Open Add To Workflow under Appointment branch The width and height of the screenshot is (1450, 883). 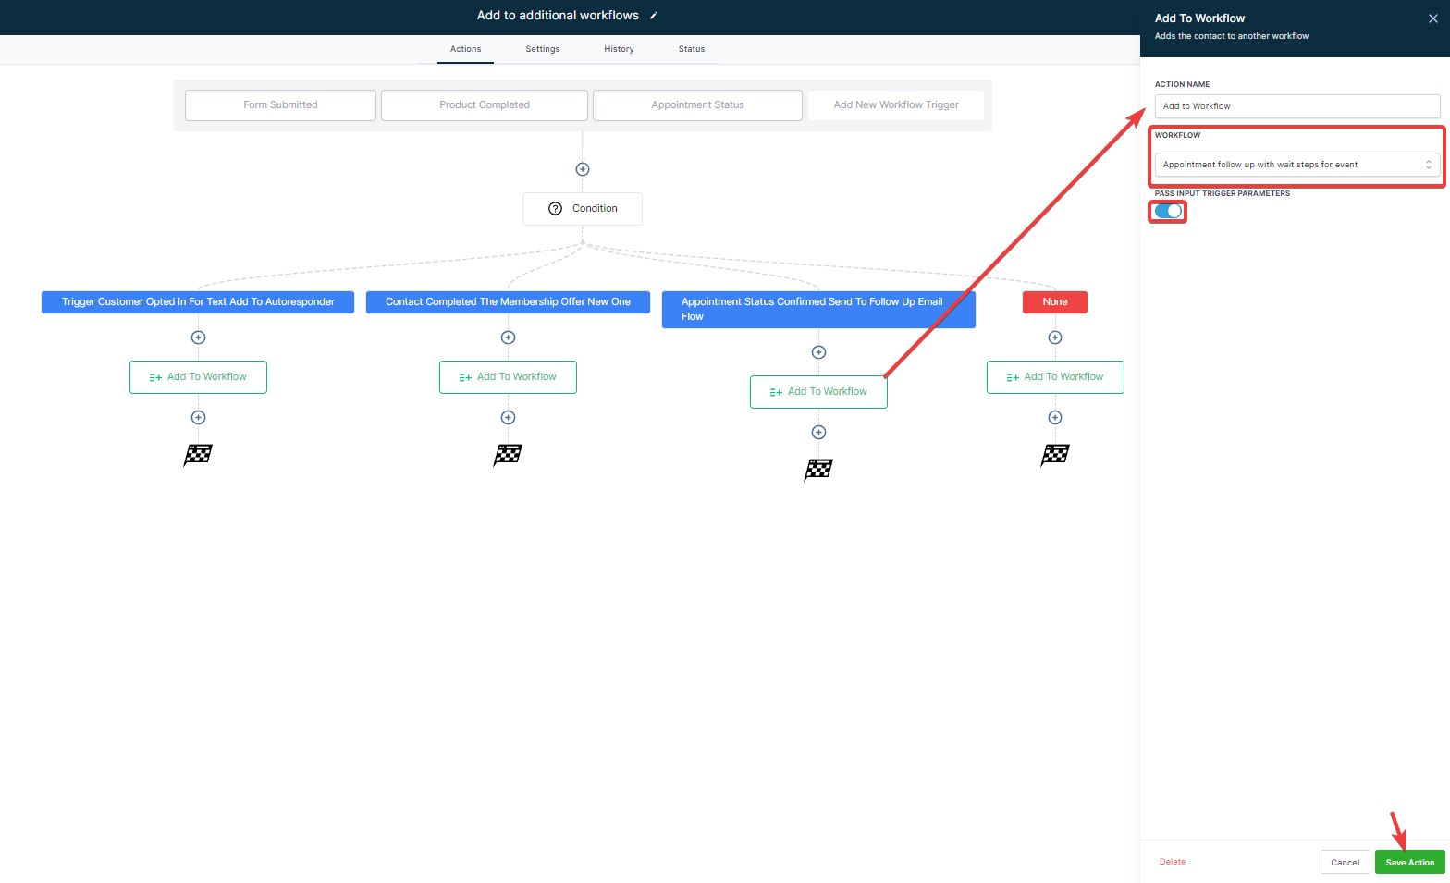818,392
